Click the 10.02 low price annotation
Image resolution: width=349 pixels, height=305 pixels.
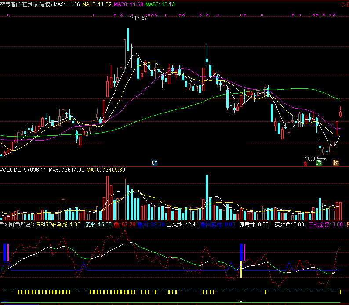click(x=311, y=159)
